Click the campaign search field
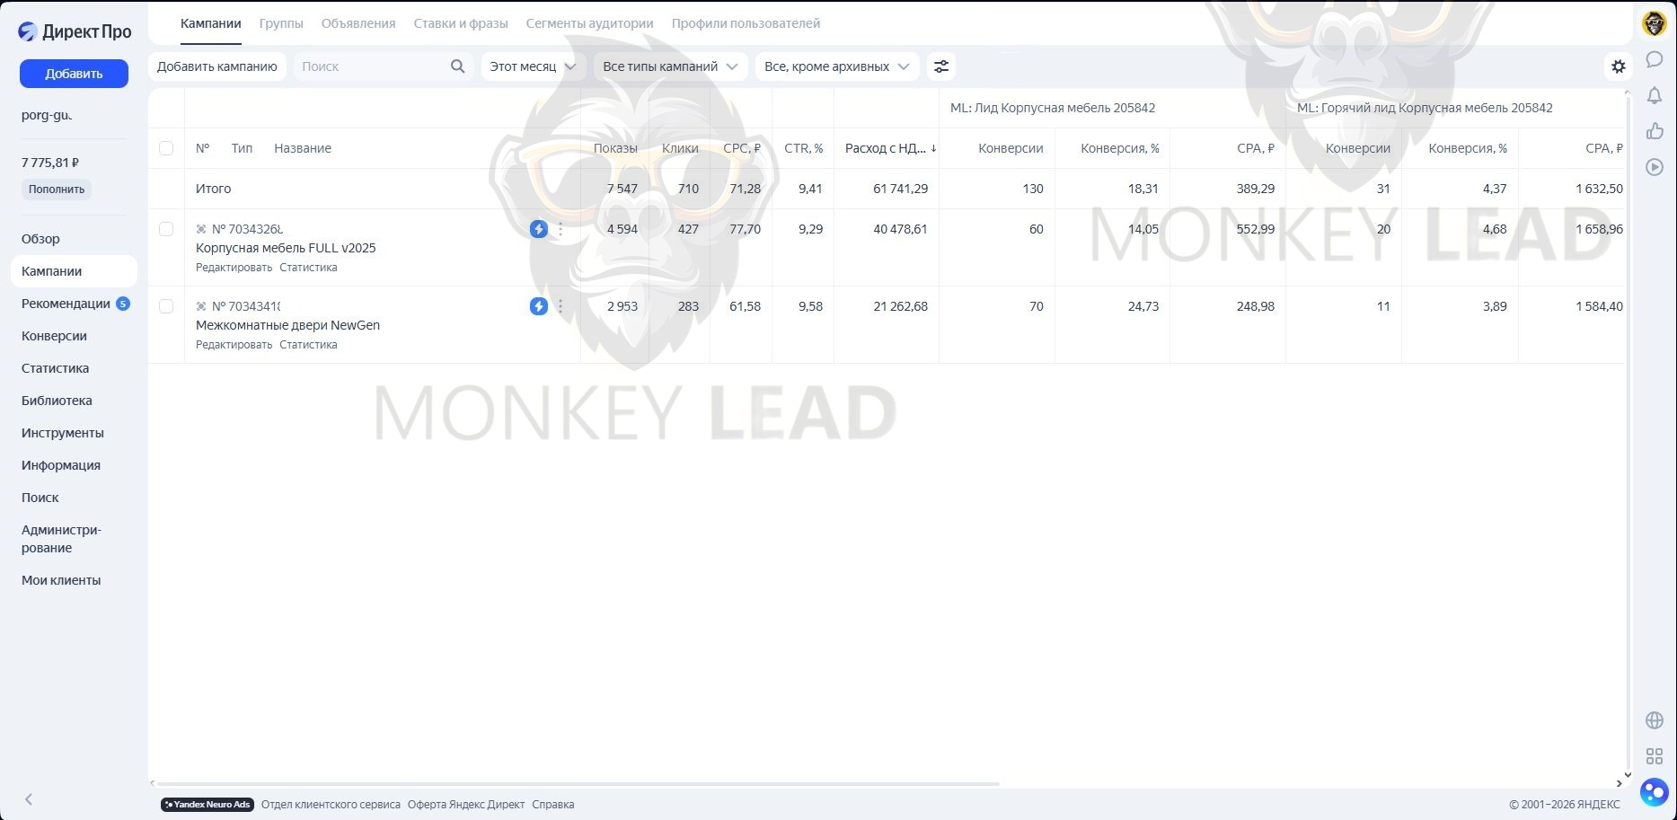Image resolution: width=1677 pixels, height=820 pixels. point(373,66)
